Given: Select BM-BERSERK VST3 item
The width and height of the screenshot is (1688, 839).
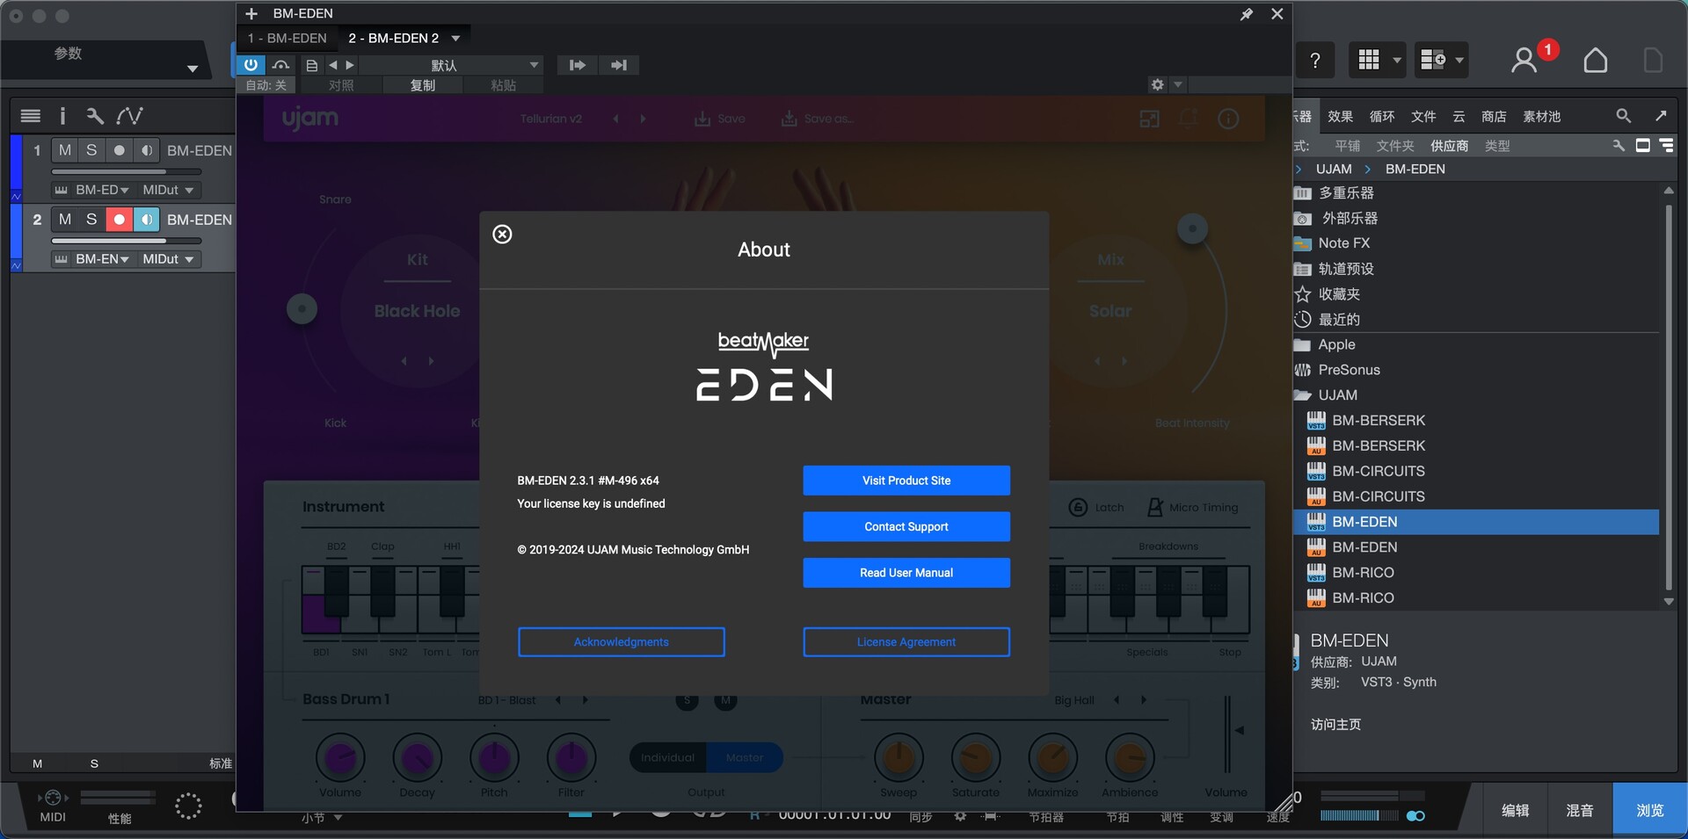Looking at the screenshot, I should tap(1379, 421).
